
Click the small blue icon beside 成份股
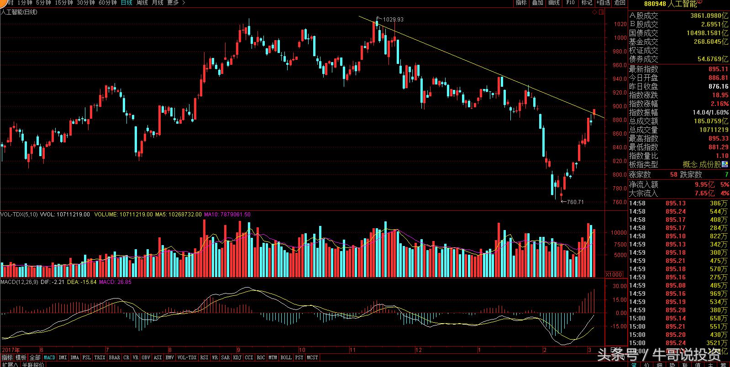[x=726, y=164]
